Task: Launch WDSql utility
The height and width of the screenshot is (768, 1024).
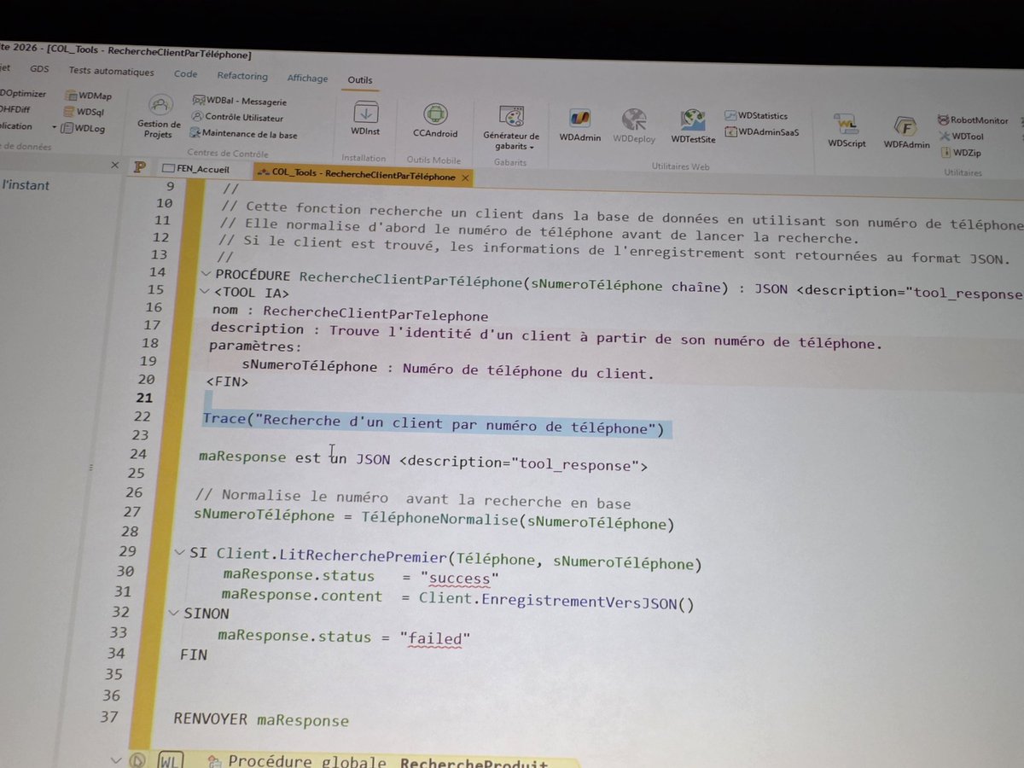Action: pos(84,112)
